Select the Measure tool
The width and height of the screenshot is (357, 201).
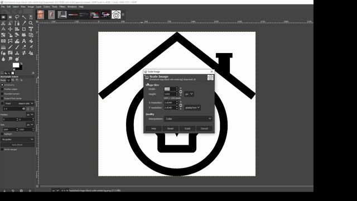pos(3,29)
